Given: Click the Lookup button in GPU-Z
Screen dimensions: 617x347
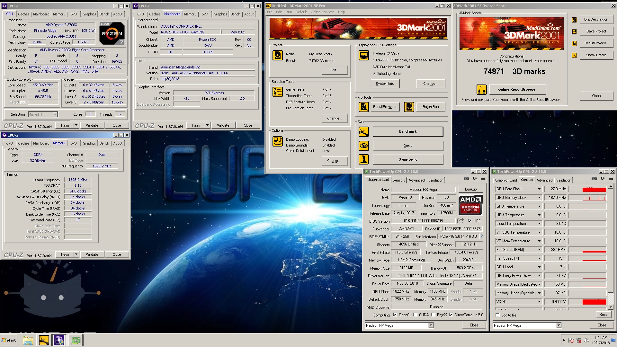Looking at the screenshot, I should click(x=470, y=189).
